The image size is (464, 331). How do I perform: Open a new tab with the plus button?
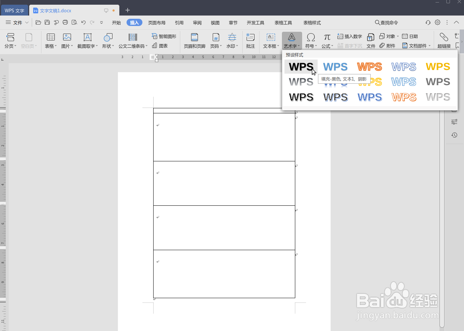128,10
